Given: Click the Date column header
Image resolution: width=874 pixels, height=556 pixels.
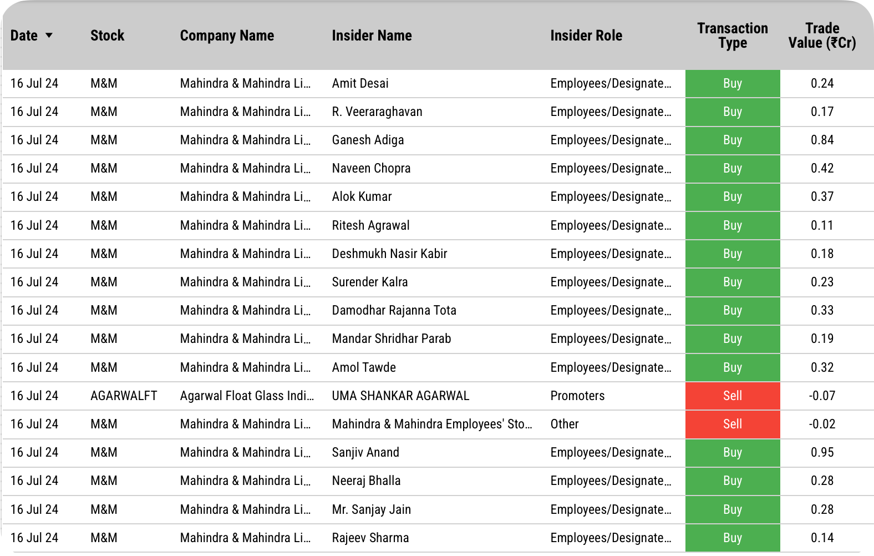Looking at the screenshot, I should 24,36.
